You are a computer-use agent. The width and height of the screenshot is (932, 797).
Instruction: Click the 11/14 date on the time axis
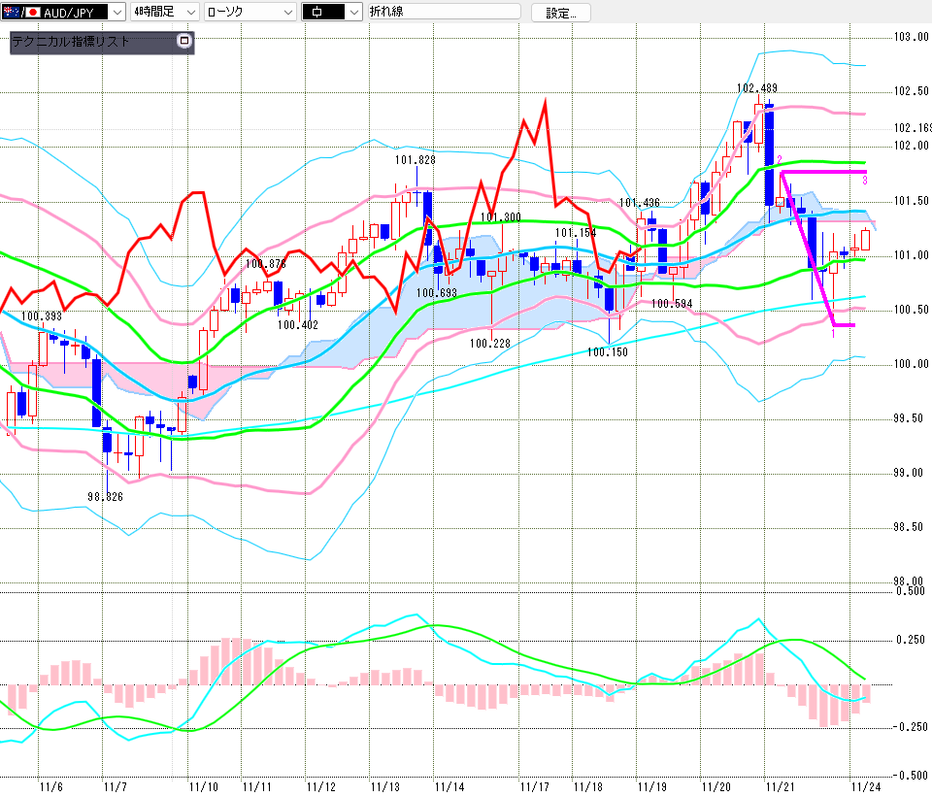pos(449,785)
